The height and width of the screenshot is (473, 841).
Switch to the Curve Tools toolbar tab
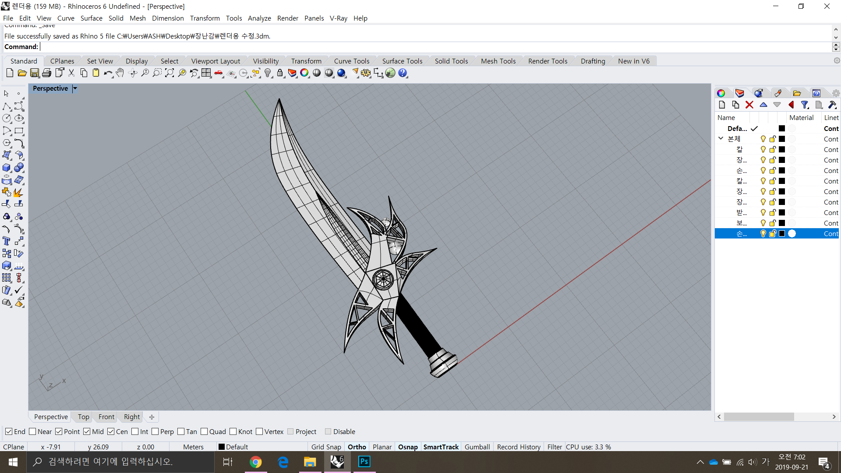(x=351, y=61)
